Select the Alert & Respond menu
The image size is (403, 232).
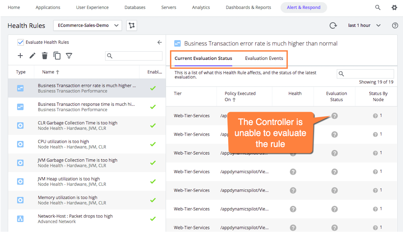click(x=304, y=8)
